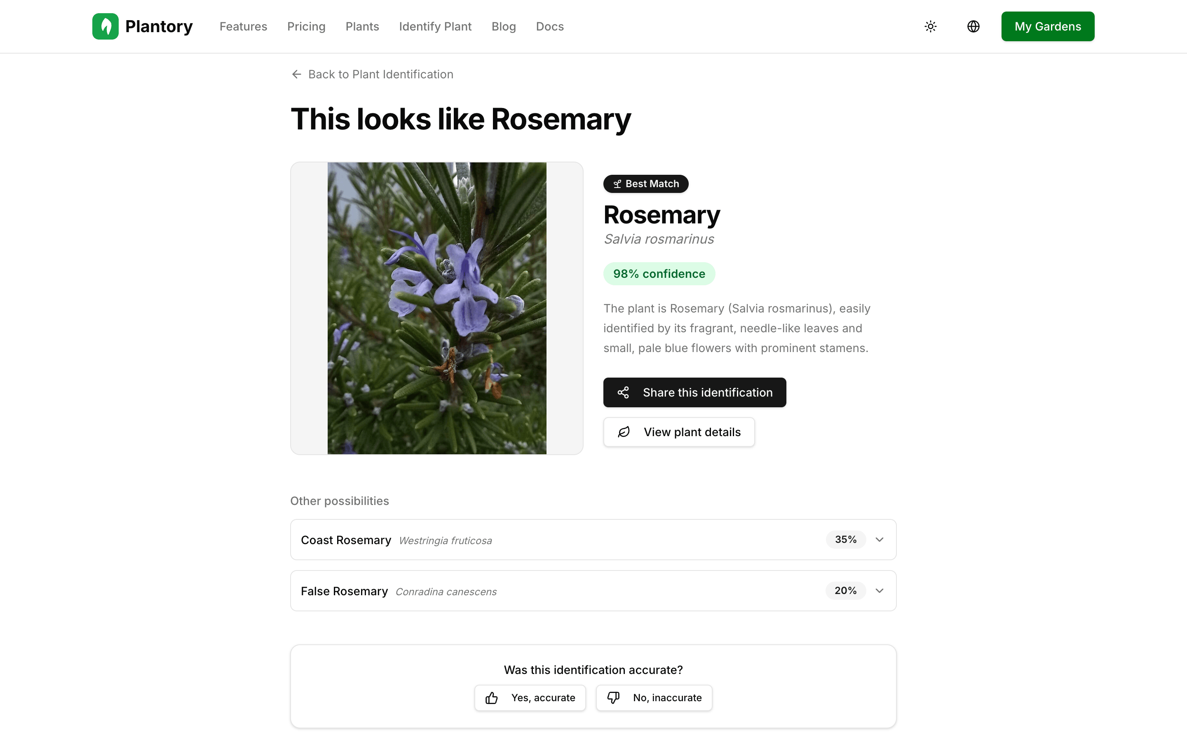Click the thumbs up icon

tap(491, 698)
